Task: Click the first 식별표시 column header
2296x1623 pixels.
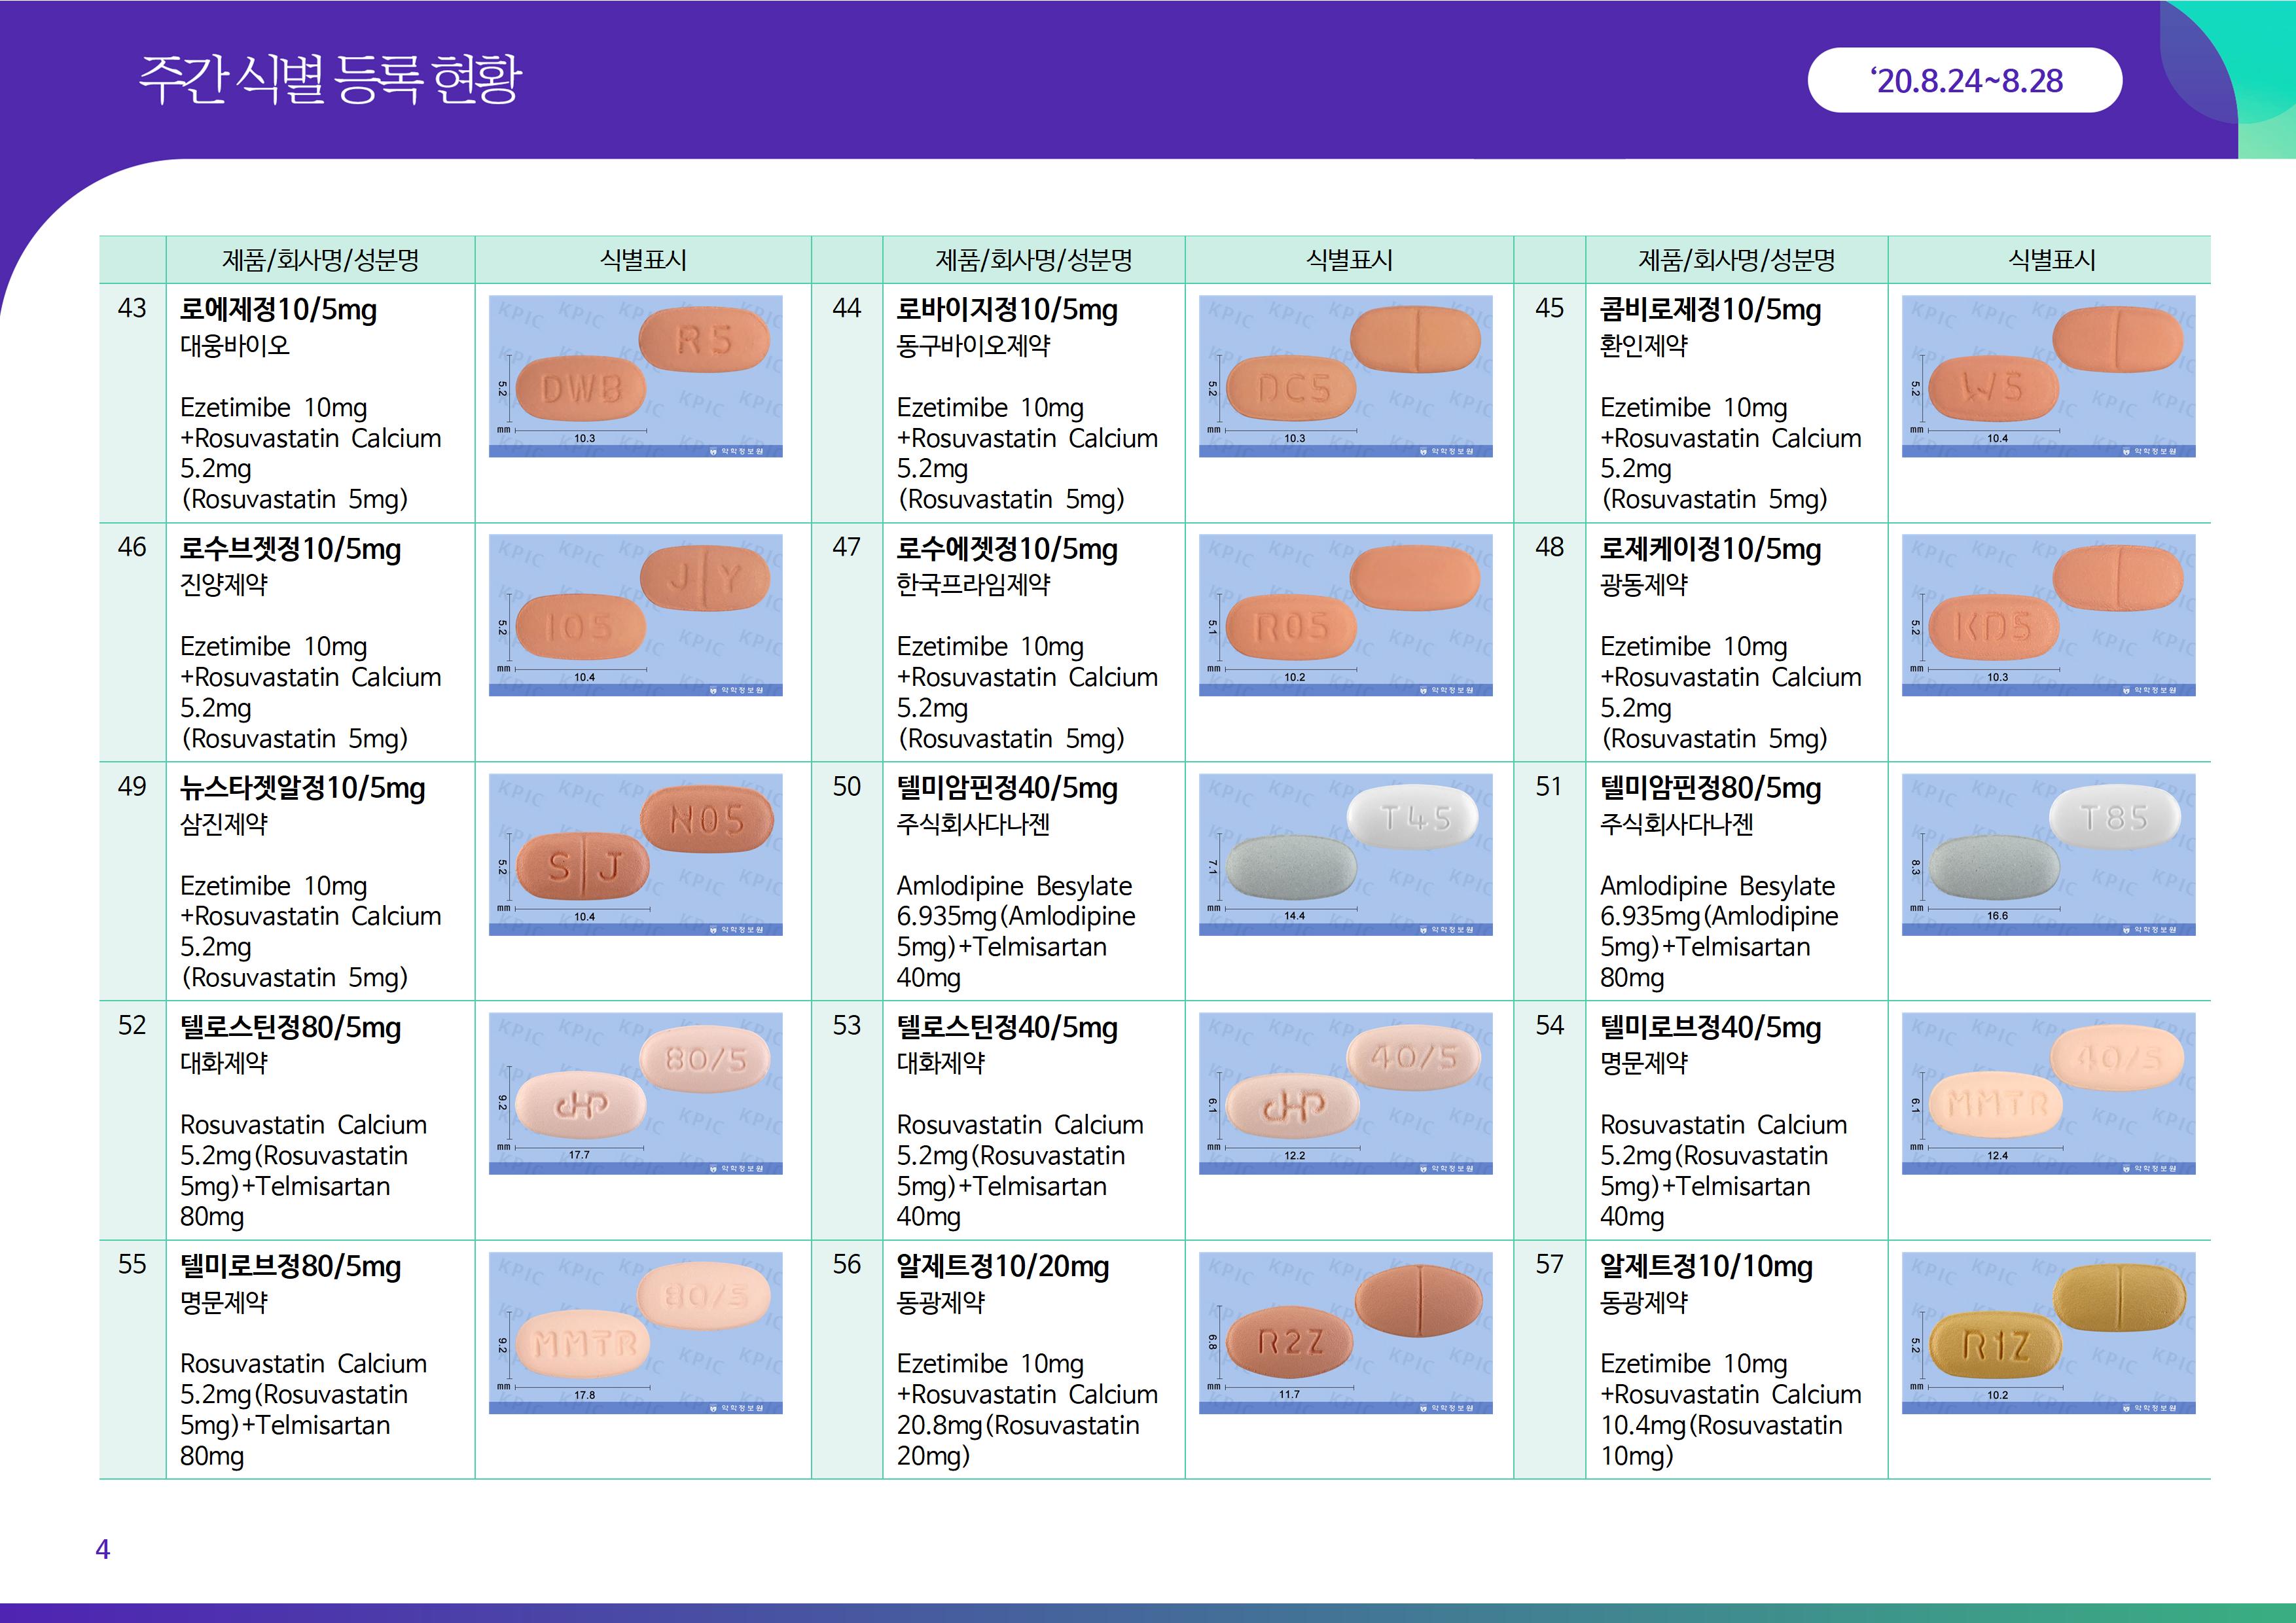Action: (x=642, y=260)
